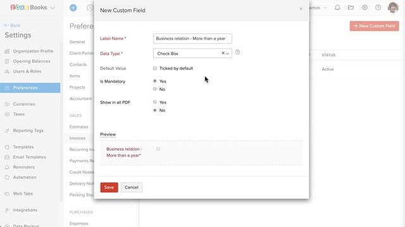Click the Data Type help icon

coord(237,52)
